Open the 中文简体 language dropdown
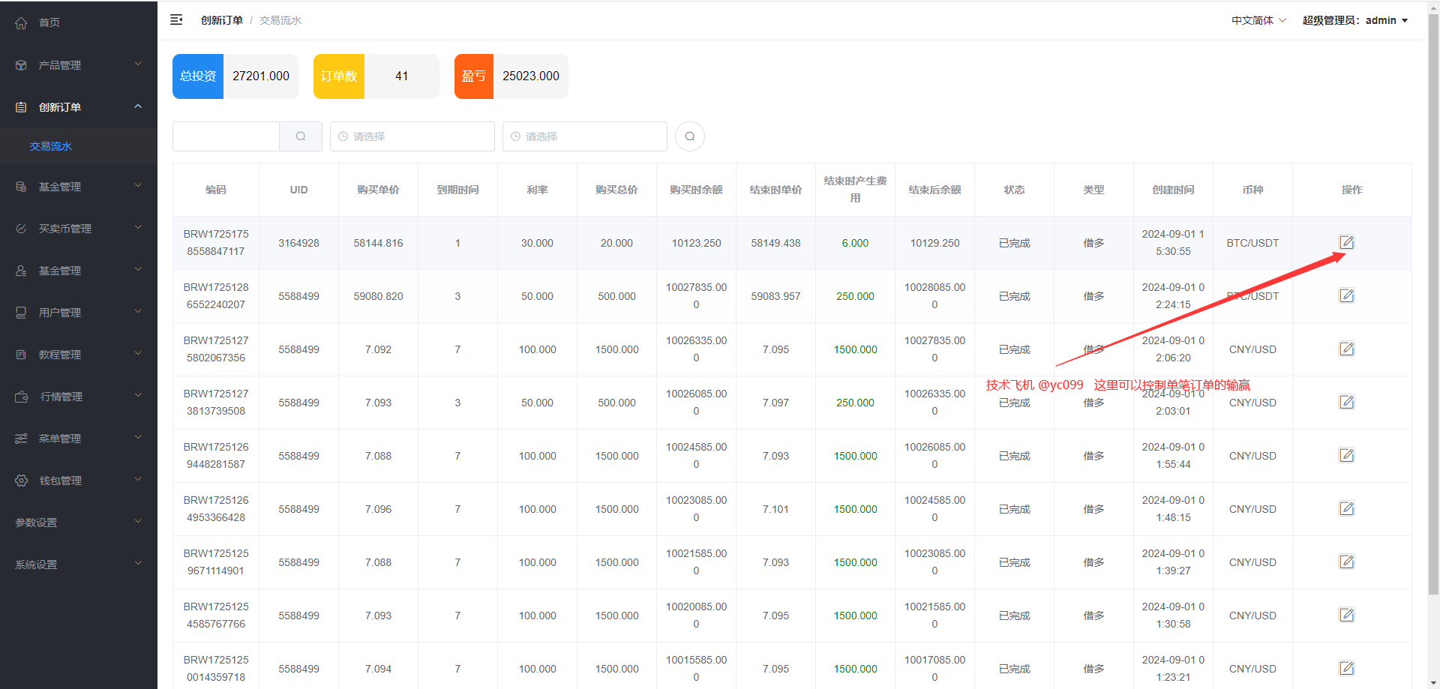1440x689 pixels. pos(1258,20)
